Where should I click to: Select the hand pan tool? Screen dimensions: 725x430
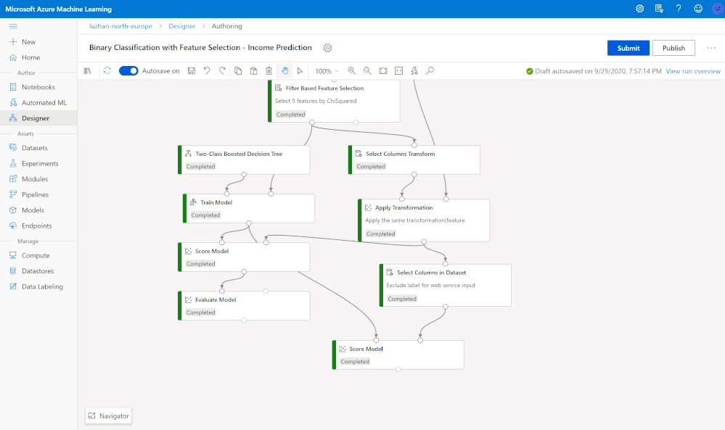[x=284, y=70]
